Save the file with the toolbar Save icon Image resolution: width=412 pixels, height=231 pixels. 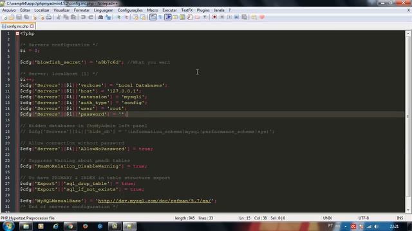click(x=19, y=17)
